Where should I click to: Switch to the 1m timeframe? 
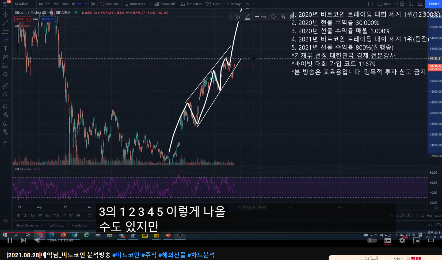[x=41, y=4]
